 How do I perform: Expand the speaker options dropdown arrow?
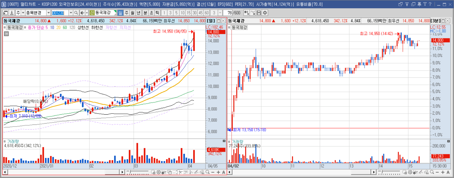[87, 13]
